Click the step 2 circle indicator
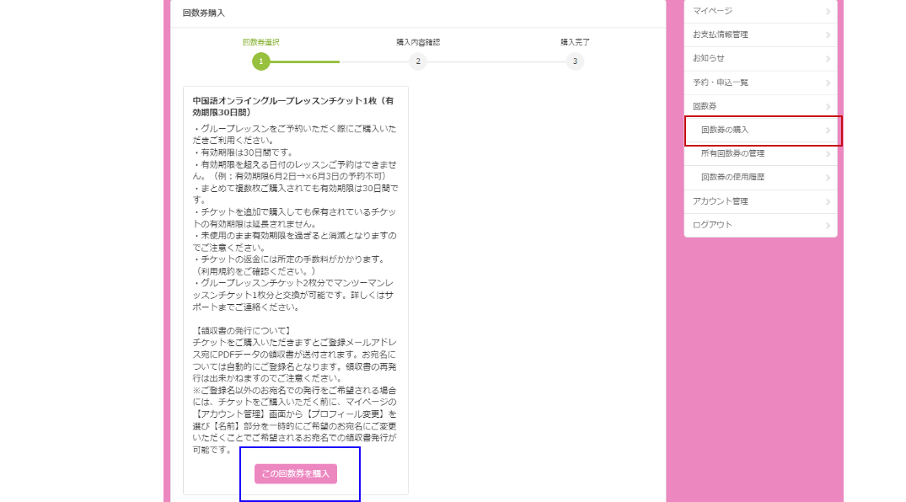The width and height of the screenshot is (906, 502). pyautogui.click(x=418, y=61)
